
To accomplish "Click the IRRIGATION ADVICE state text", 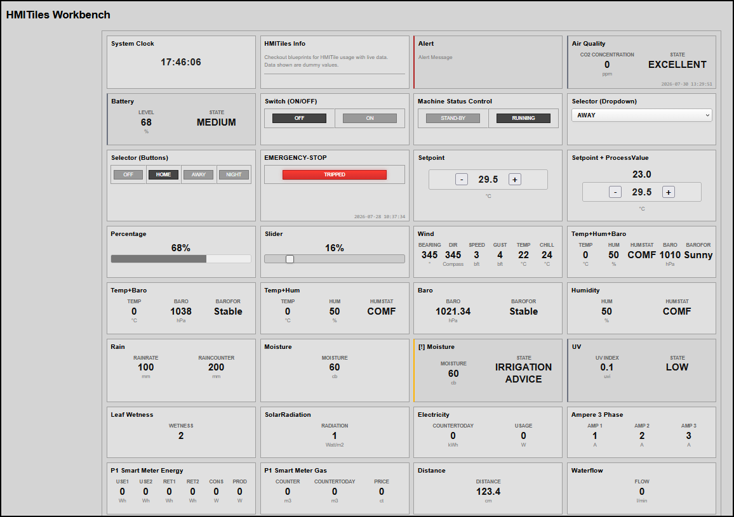I will [x=523, y=374].
